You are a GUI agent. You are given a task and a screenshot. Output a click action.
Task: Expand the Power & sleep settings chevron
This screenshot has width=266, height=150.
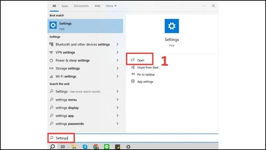pos(117,60)
